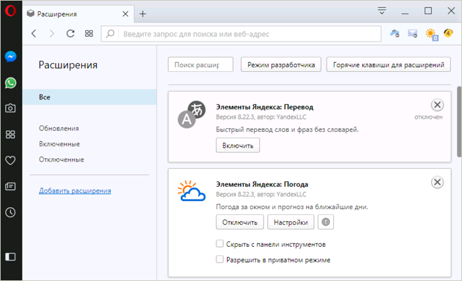
Task: Focus the Поиск расширений search field
Action: [201, 65]
